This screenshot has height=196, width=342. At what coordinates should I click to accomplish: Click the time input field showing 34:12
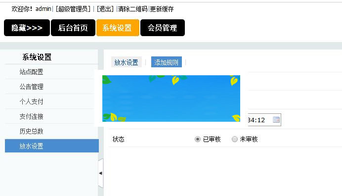pos(264,120)
